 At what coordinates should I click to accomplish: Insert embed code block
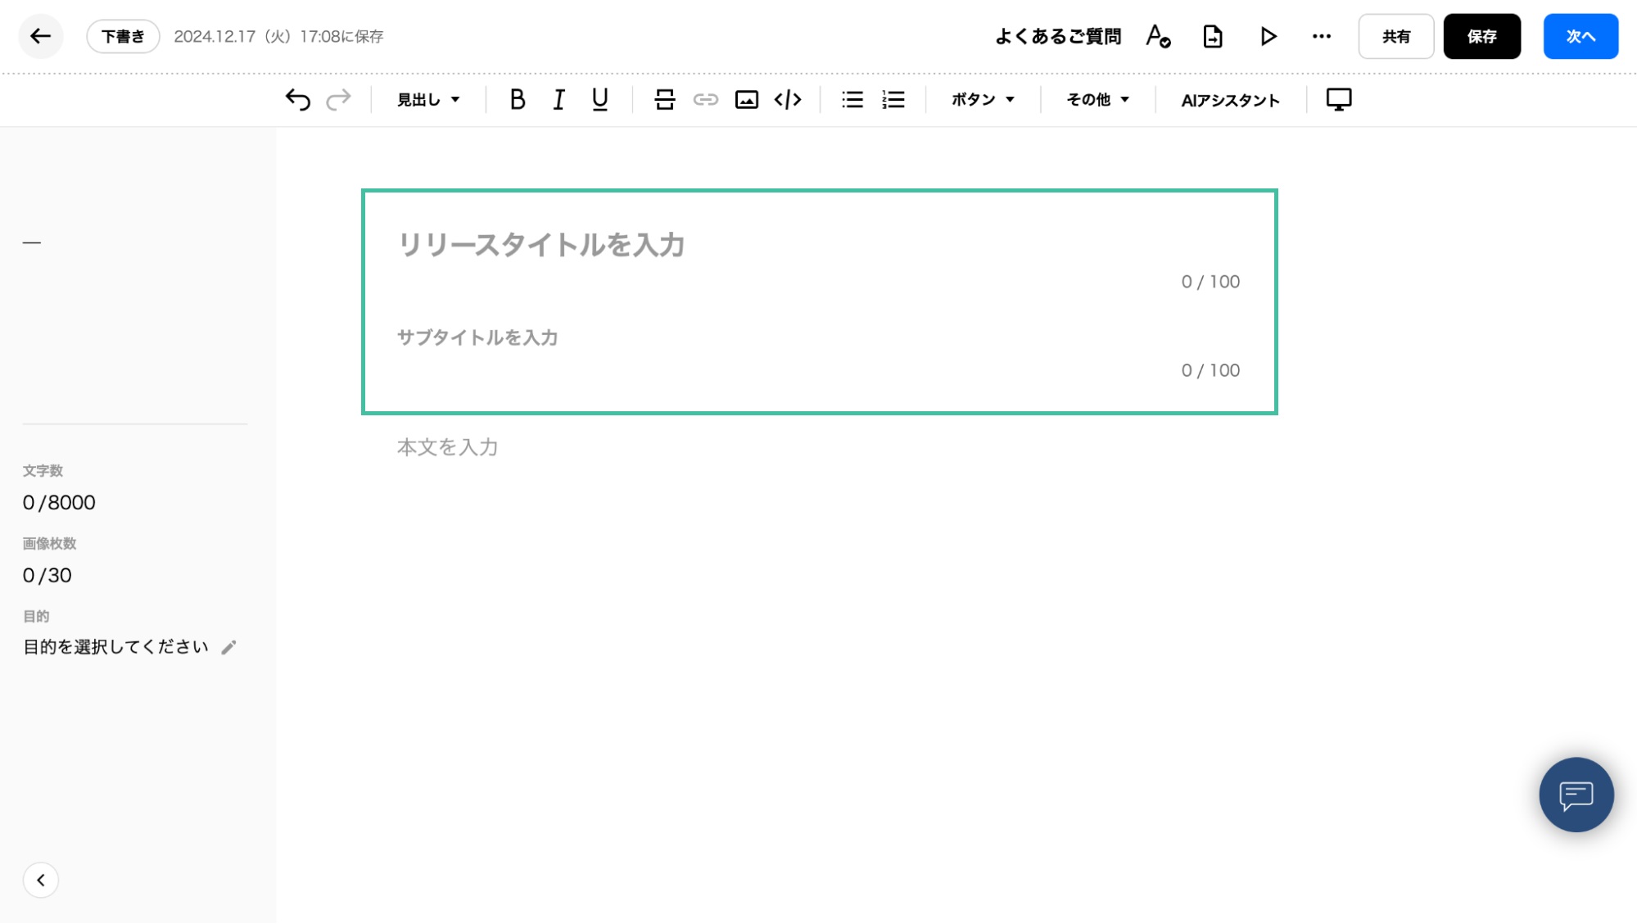787,100
